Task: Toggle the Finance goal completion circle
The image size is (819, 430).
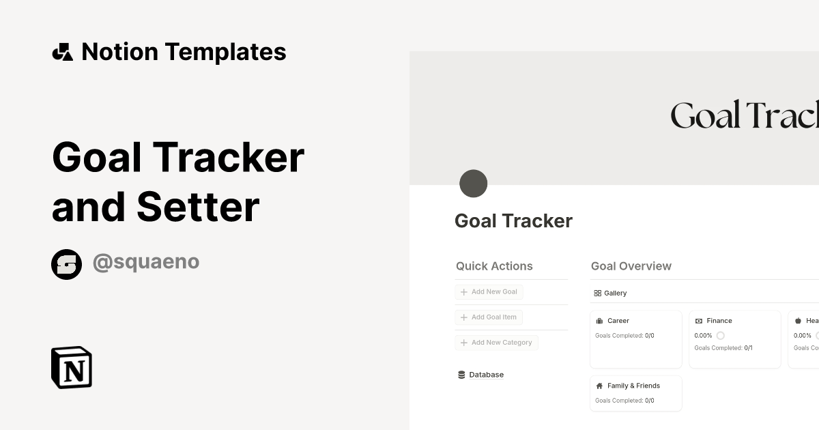Action: (x=721, y=335)
